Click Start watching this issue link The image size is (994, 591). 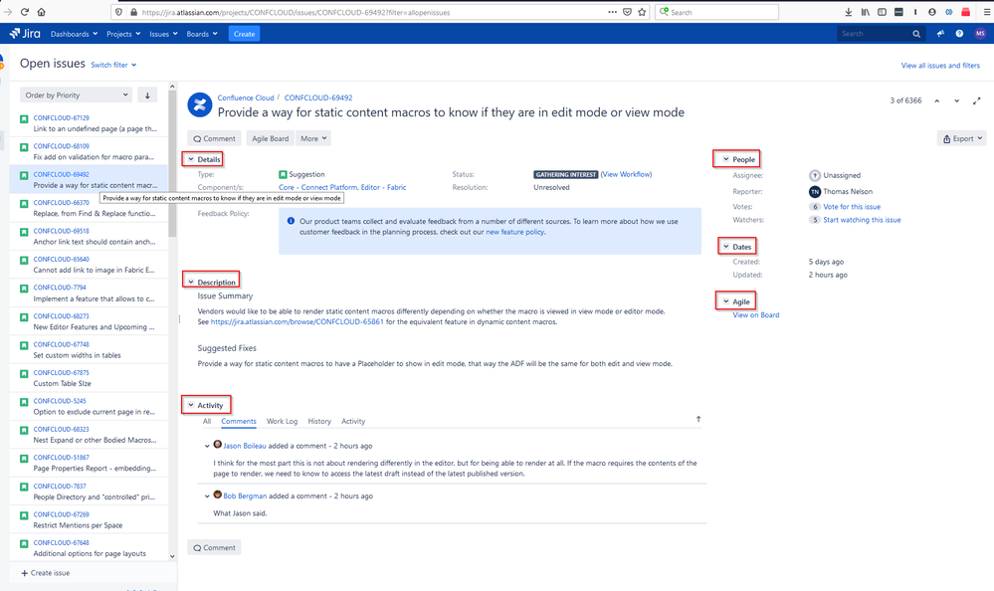(x=862, y=220)
